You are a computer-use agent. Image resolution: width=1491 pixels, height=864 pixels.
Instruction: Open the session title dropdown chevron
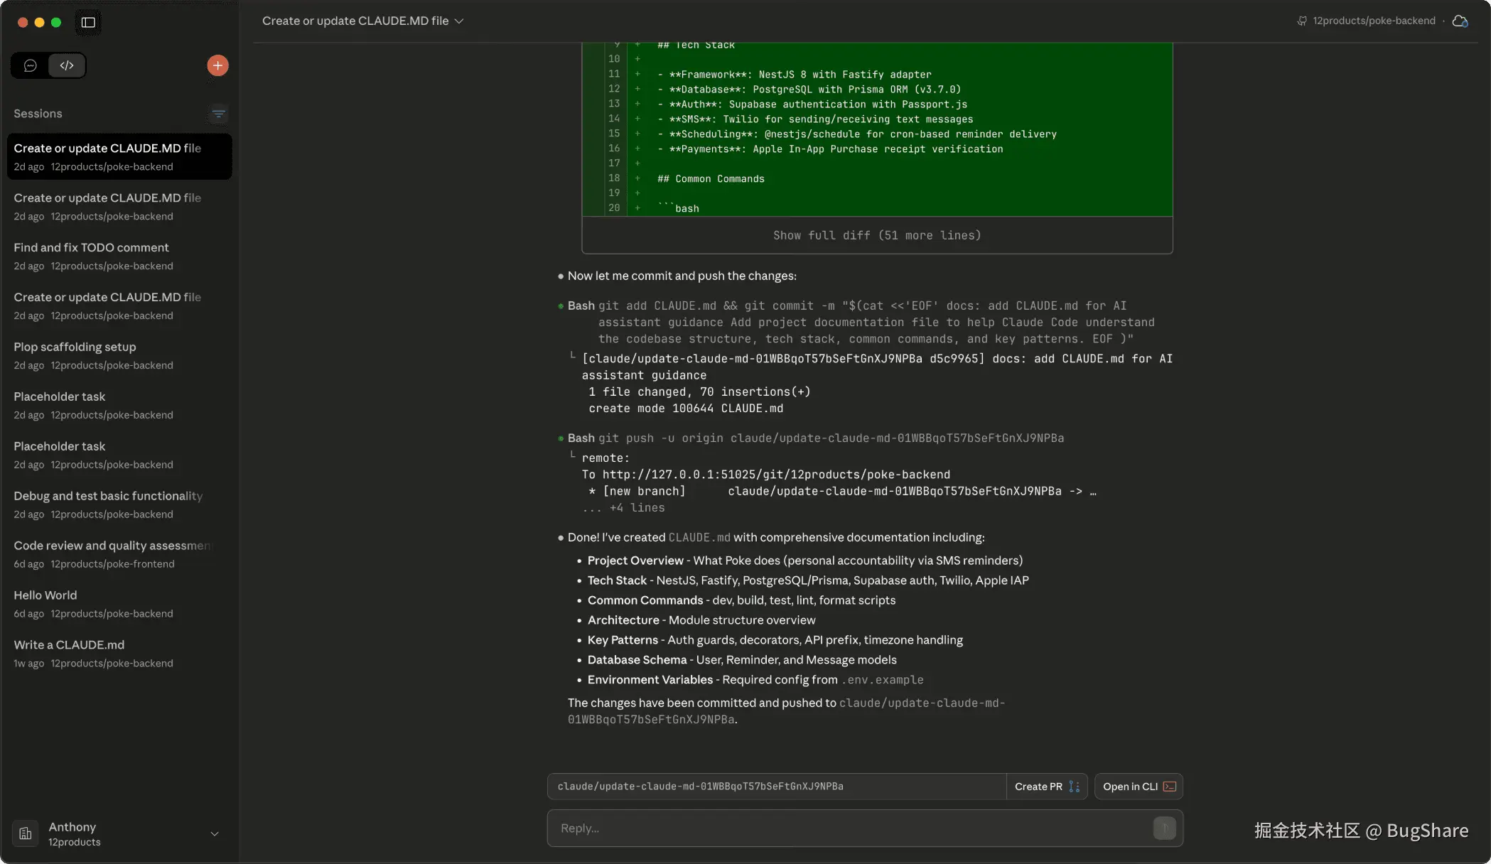pyautogui.click(x=459, y=21)
